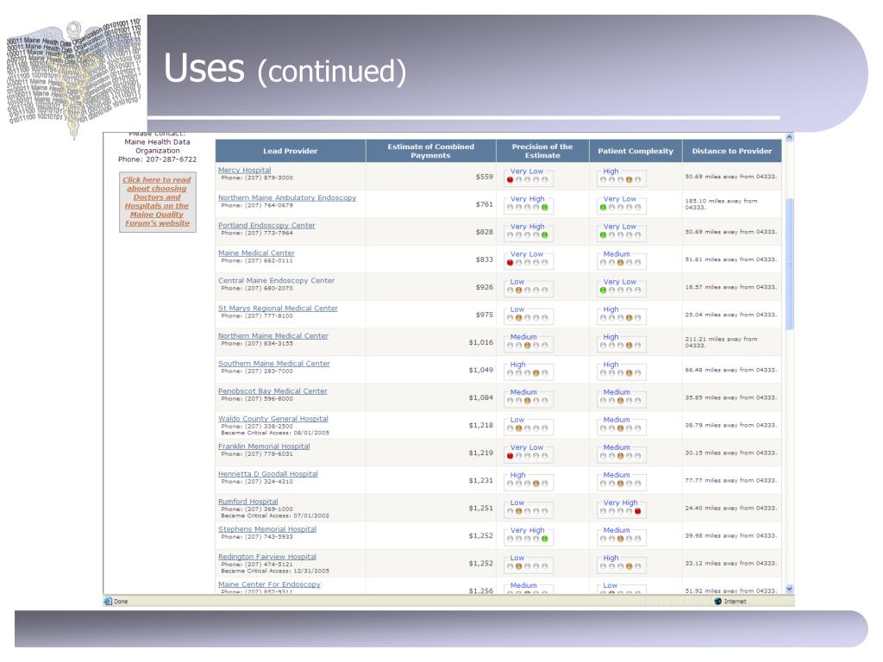Open the Mercy Hospital provider link
Image resolution: width=883 pixels, height=662 pixels.
[x=244, y=170]
